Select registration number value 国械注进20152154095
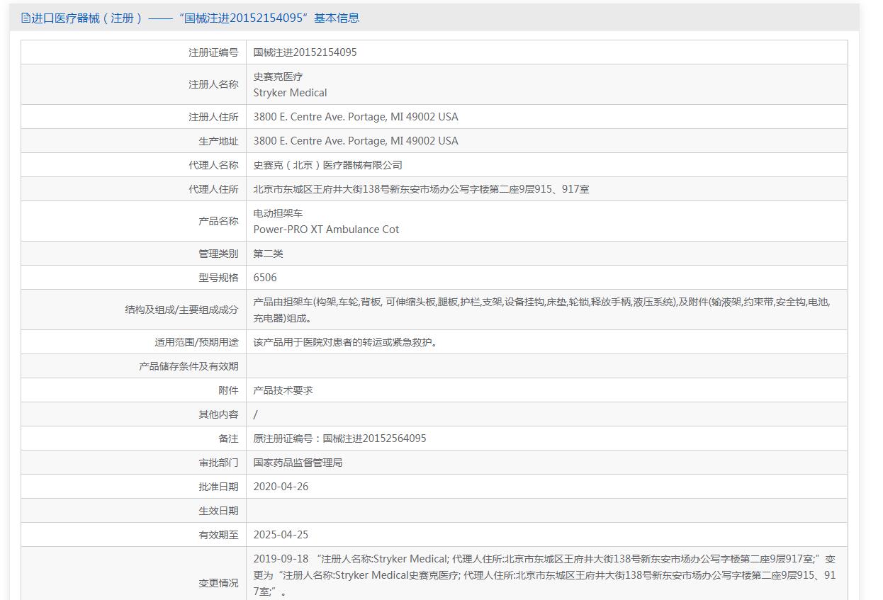 tap(305, 52)
